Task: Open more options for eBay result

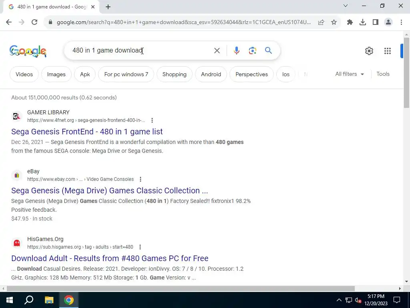Action: point(141,179)
